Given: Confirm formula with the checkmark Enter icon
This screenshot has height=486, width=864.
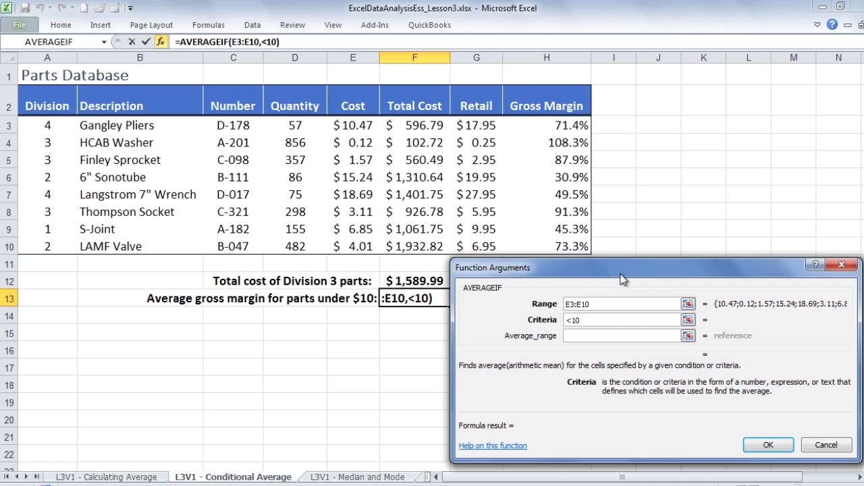Looking at the screenshot, I should point(146,42).
